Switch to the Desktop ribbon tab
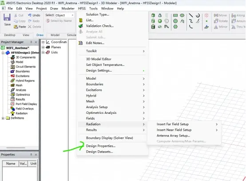 10,35
